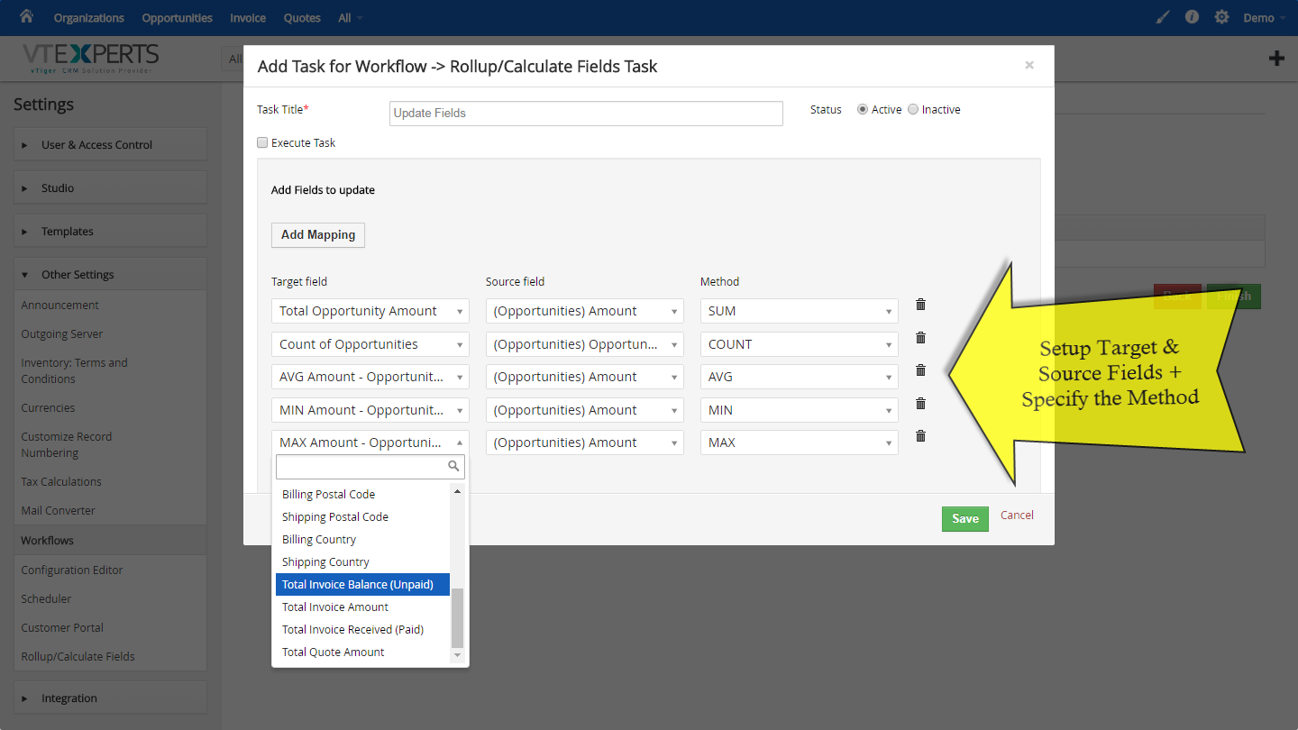
Task: Open Configuration Editor settings link
Action: [x=72, y=570]
